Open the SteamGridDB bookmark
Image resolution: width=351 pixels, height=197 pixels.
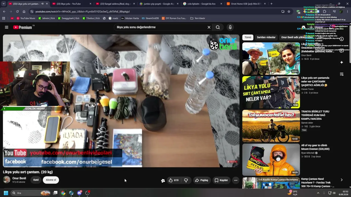click(x=150, y=18)
